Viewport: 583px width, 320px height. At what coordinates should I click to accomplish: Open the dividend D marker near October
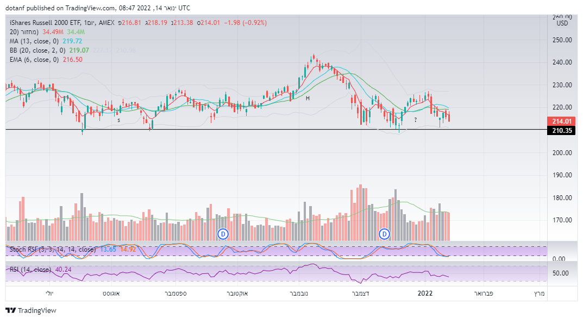223,234
